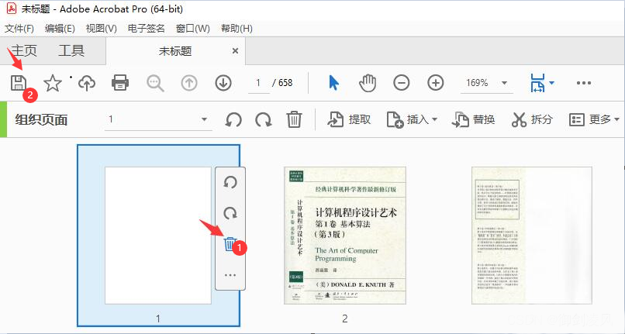Switch to the 主页 tab
The image size is (625, 334).
click(24, 50)
